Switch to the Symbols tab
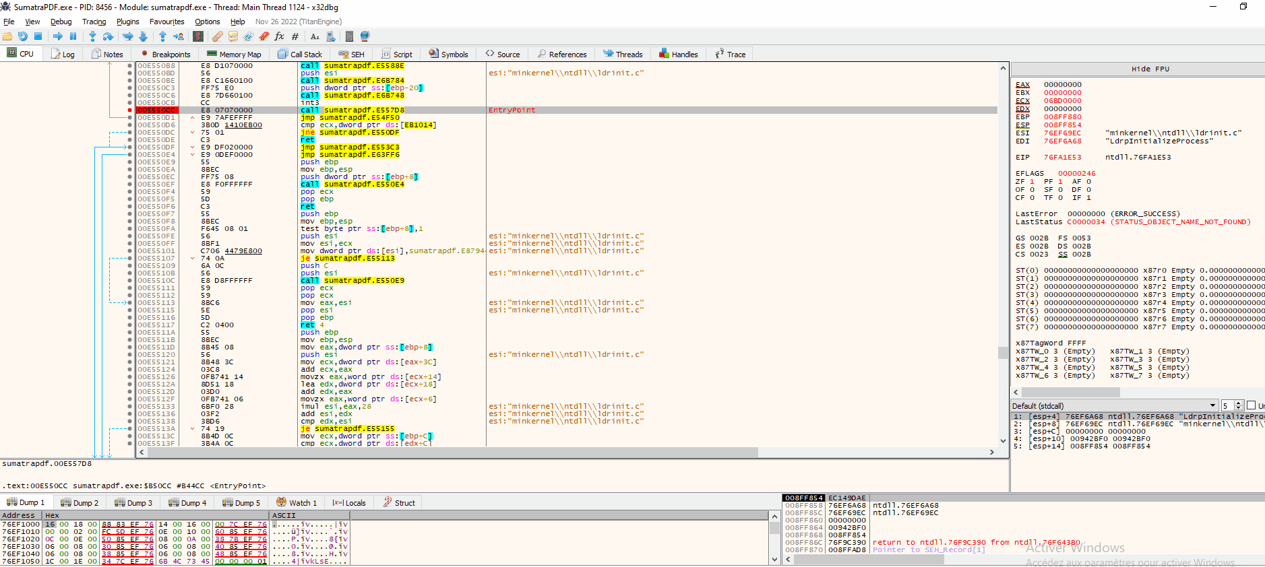 pyautogui.click(x=448, y=54)
